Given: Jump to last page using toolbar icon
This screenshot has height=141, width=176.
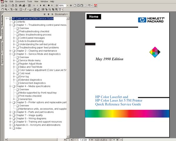Looking at the screenshot, I should (44, 6).
